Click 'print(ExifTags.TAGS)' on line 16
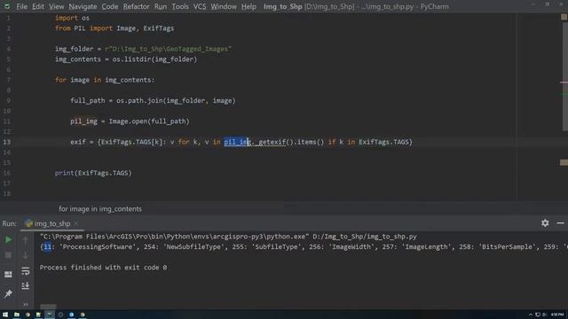Image resolution: width=568 pixels, height=319 pixels. pyautogui.click(x=93, y=173)
